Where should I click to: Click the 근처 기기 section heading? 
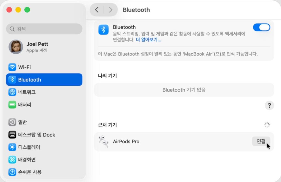(x=107, y=125)
